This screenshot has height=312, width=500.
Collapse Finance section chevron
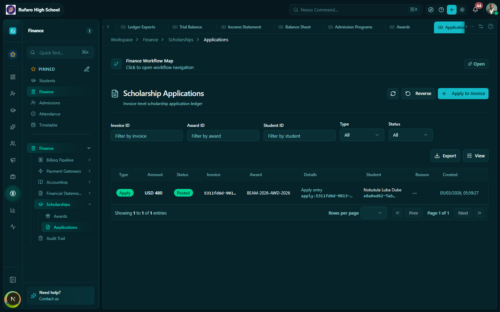pos(89,148)
